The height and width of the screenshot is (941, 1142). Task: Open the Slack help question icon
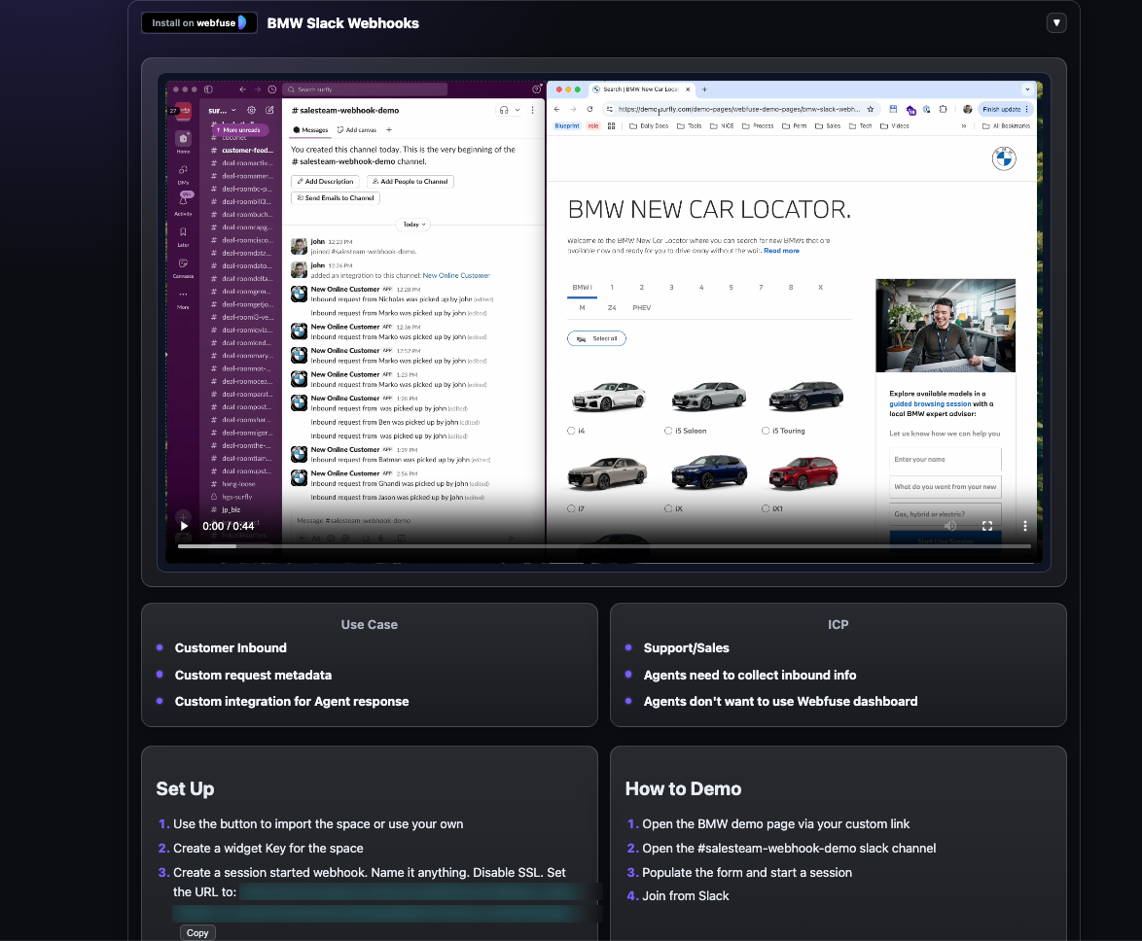(537, 89)
